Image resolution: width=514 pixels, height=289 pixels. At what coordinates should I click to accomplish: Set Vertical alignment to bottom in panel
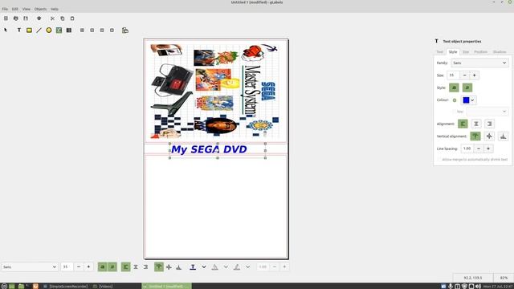(504, 136)
